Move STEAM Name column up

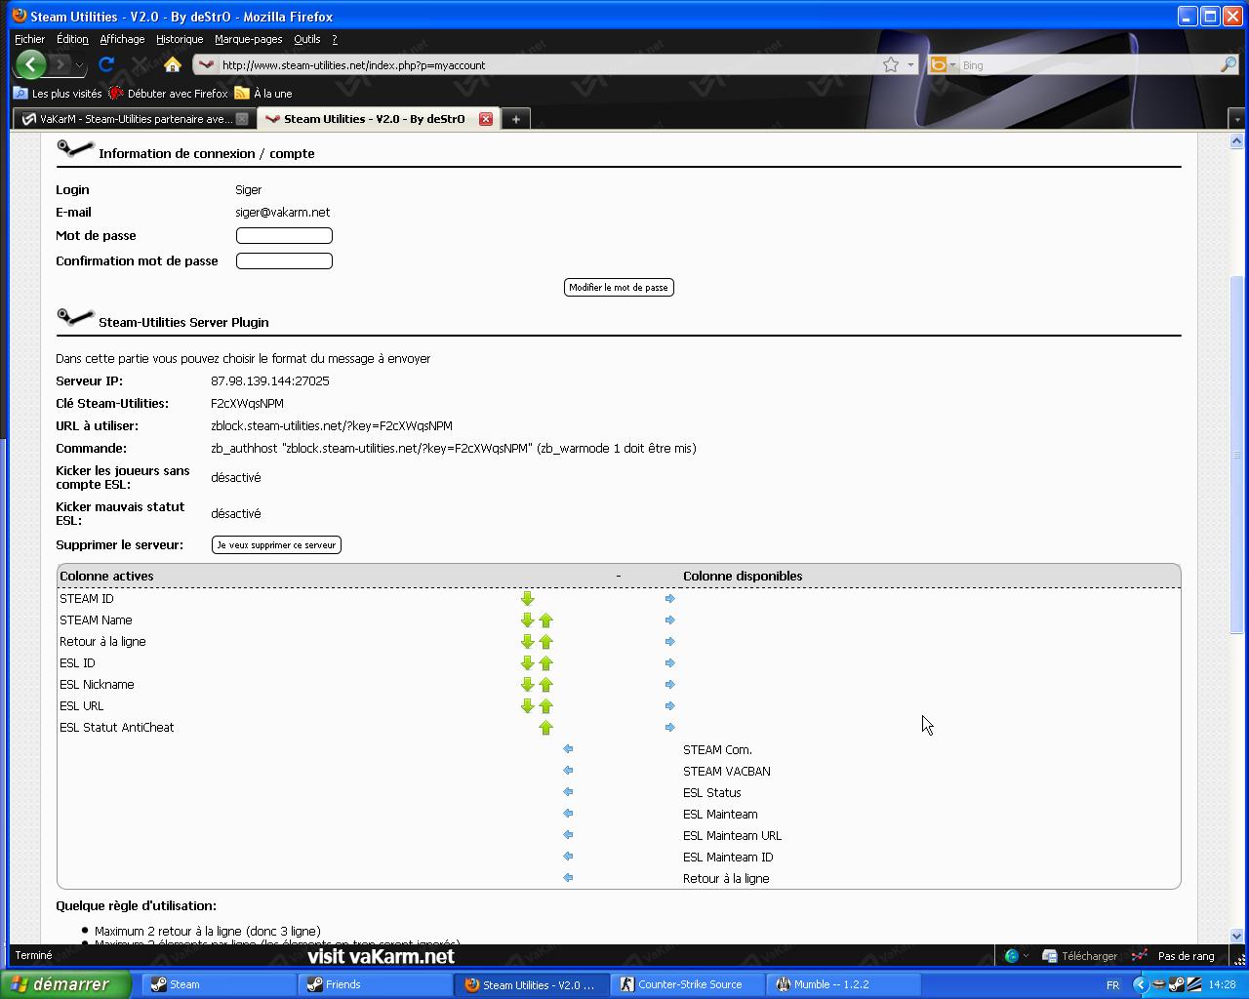545,620
